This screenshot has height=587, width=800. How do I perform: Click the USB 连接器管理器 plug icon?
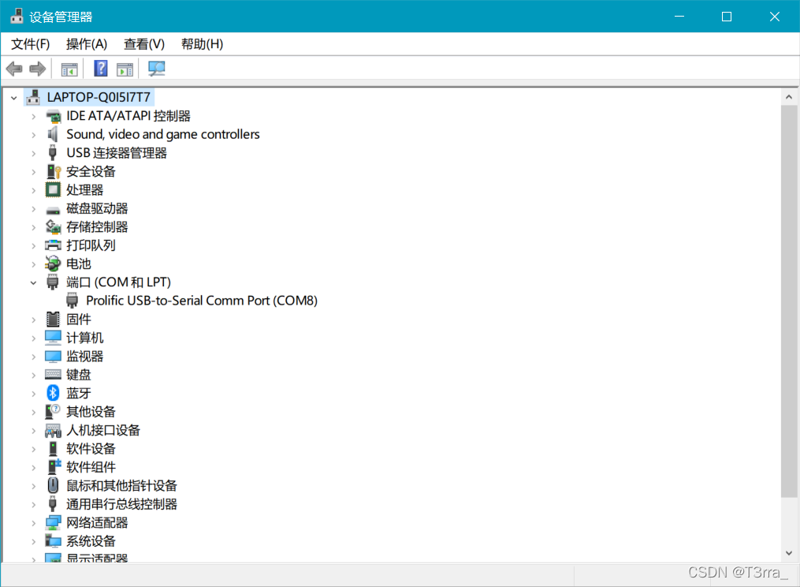(53, 153)
